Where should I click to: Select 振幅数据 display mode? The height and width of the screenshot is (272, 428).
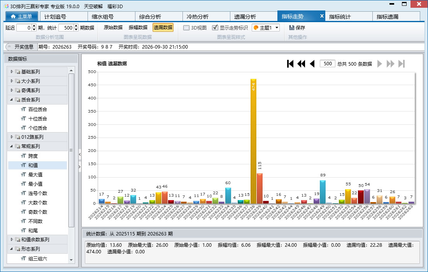138,28
